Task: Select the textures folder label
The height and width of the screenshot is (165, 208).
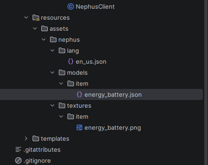Action: click(79, 106)
